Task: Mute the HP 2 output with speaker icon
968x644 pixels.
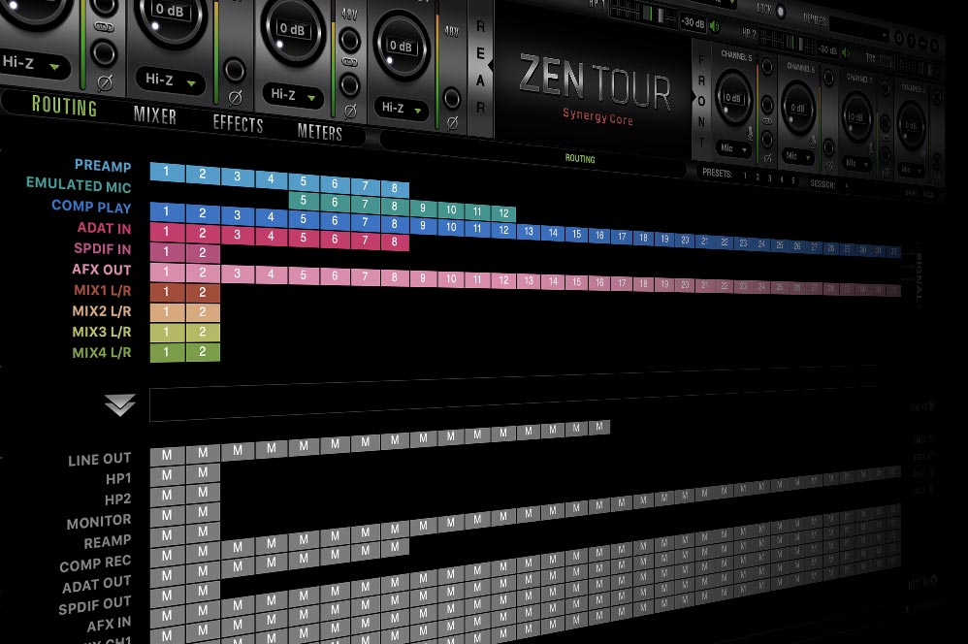Action: 846,51
